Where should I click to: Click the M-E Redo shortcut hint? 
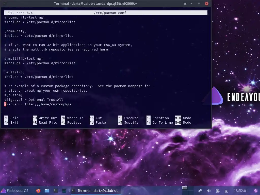(x=183, y=123)
